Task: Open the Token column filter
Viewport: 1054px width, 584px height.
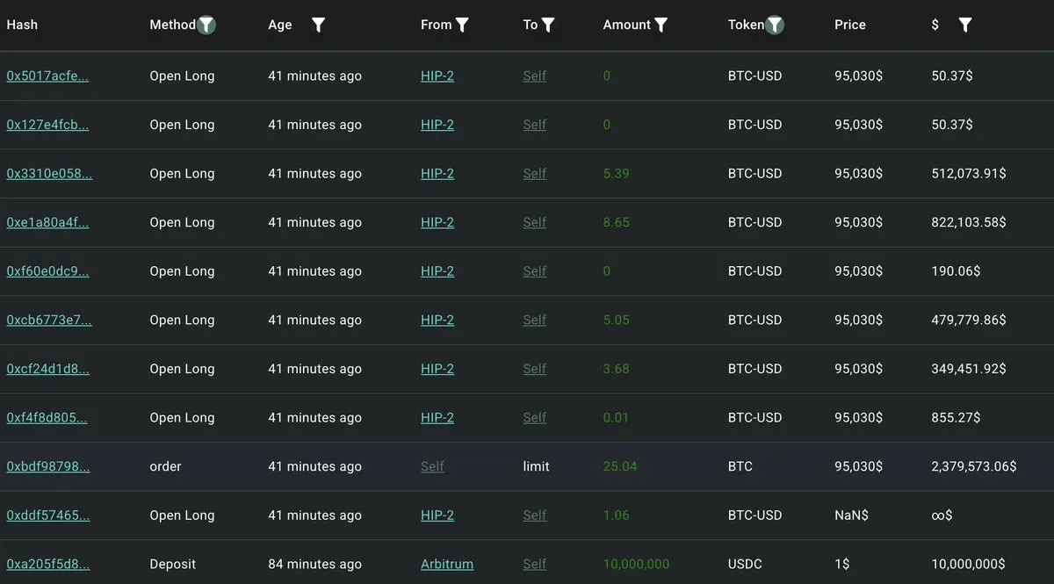Action: tap(775, 25)
